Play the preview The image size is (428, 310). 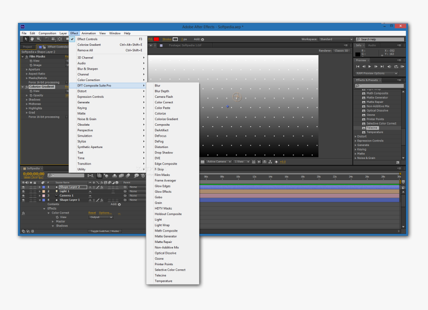[x=370, y=67]
